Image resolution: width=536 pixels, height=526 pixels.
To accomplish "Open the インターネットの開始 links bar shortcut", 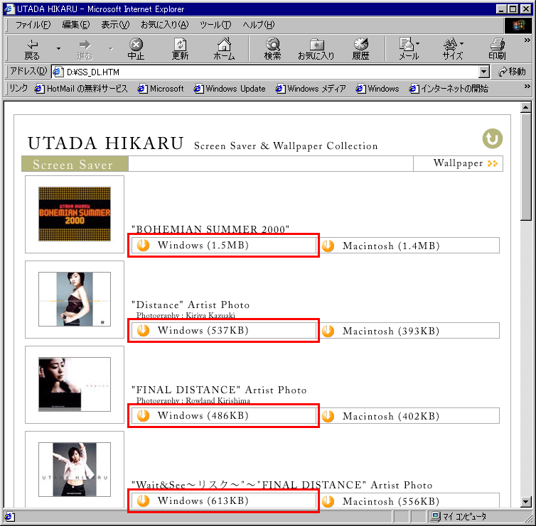I will [449, 89].
